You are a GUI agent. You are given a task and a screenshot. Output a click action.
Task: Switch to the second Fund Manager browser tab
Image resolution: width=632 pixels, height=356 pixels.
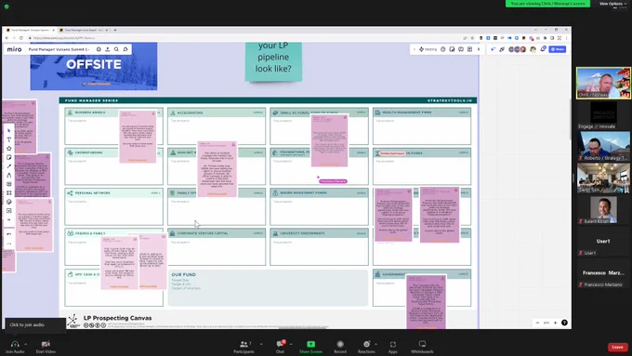(84, 30)
